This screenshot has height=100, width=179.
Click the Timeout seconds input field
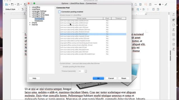click(x=81, y=71)
